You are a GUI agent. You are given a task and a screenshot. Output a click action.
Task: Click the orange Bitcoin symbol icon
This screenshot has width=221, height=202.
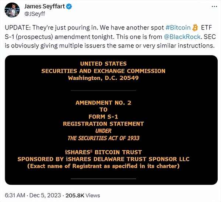pyautogui.click(x=195, y=28)
